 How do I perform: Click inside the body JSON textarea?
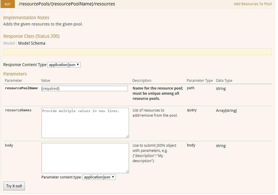point(84,157)
